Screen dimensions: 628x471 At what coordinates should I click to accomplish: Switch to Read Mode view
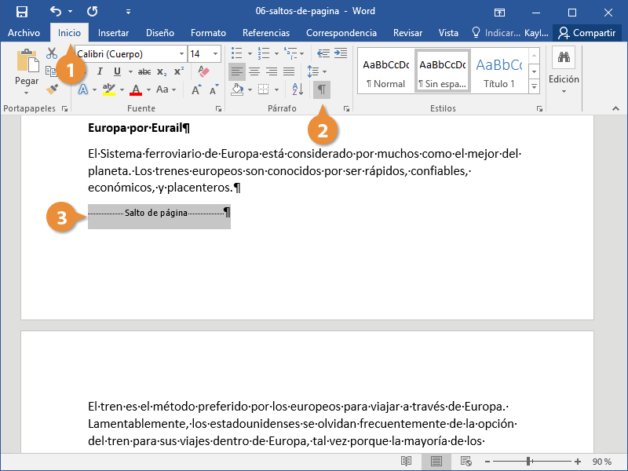click(406, 462)
